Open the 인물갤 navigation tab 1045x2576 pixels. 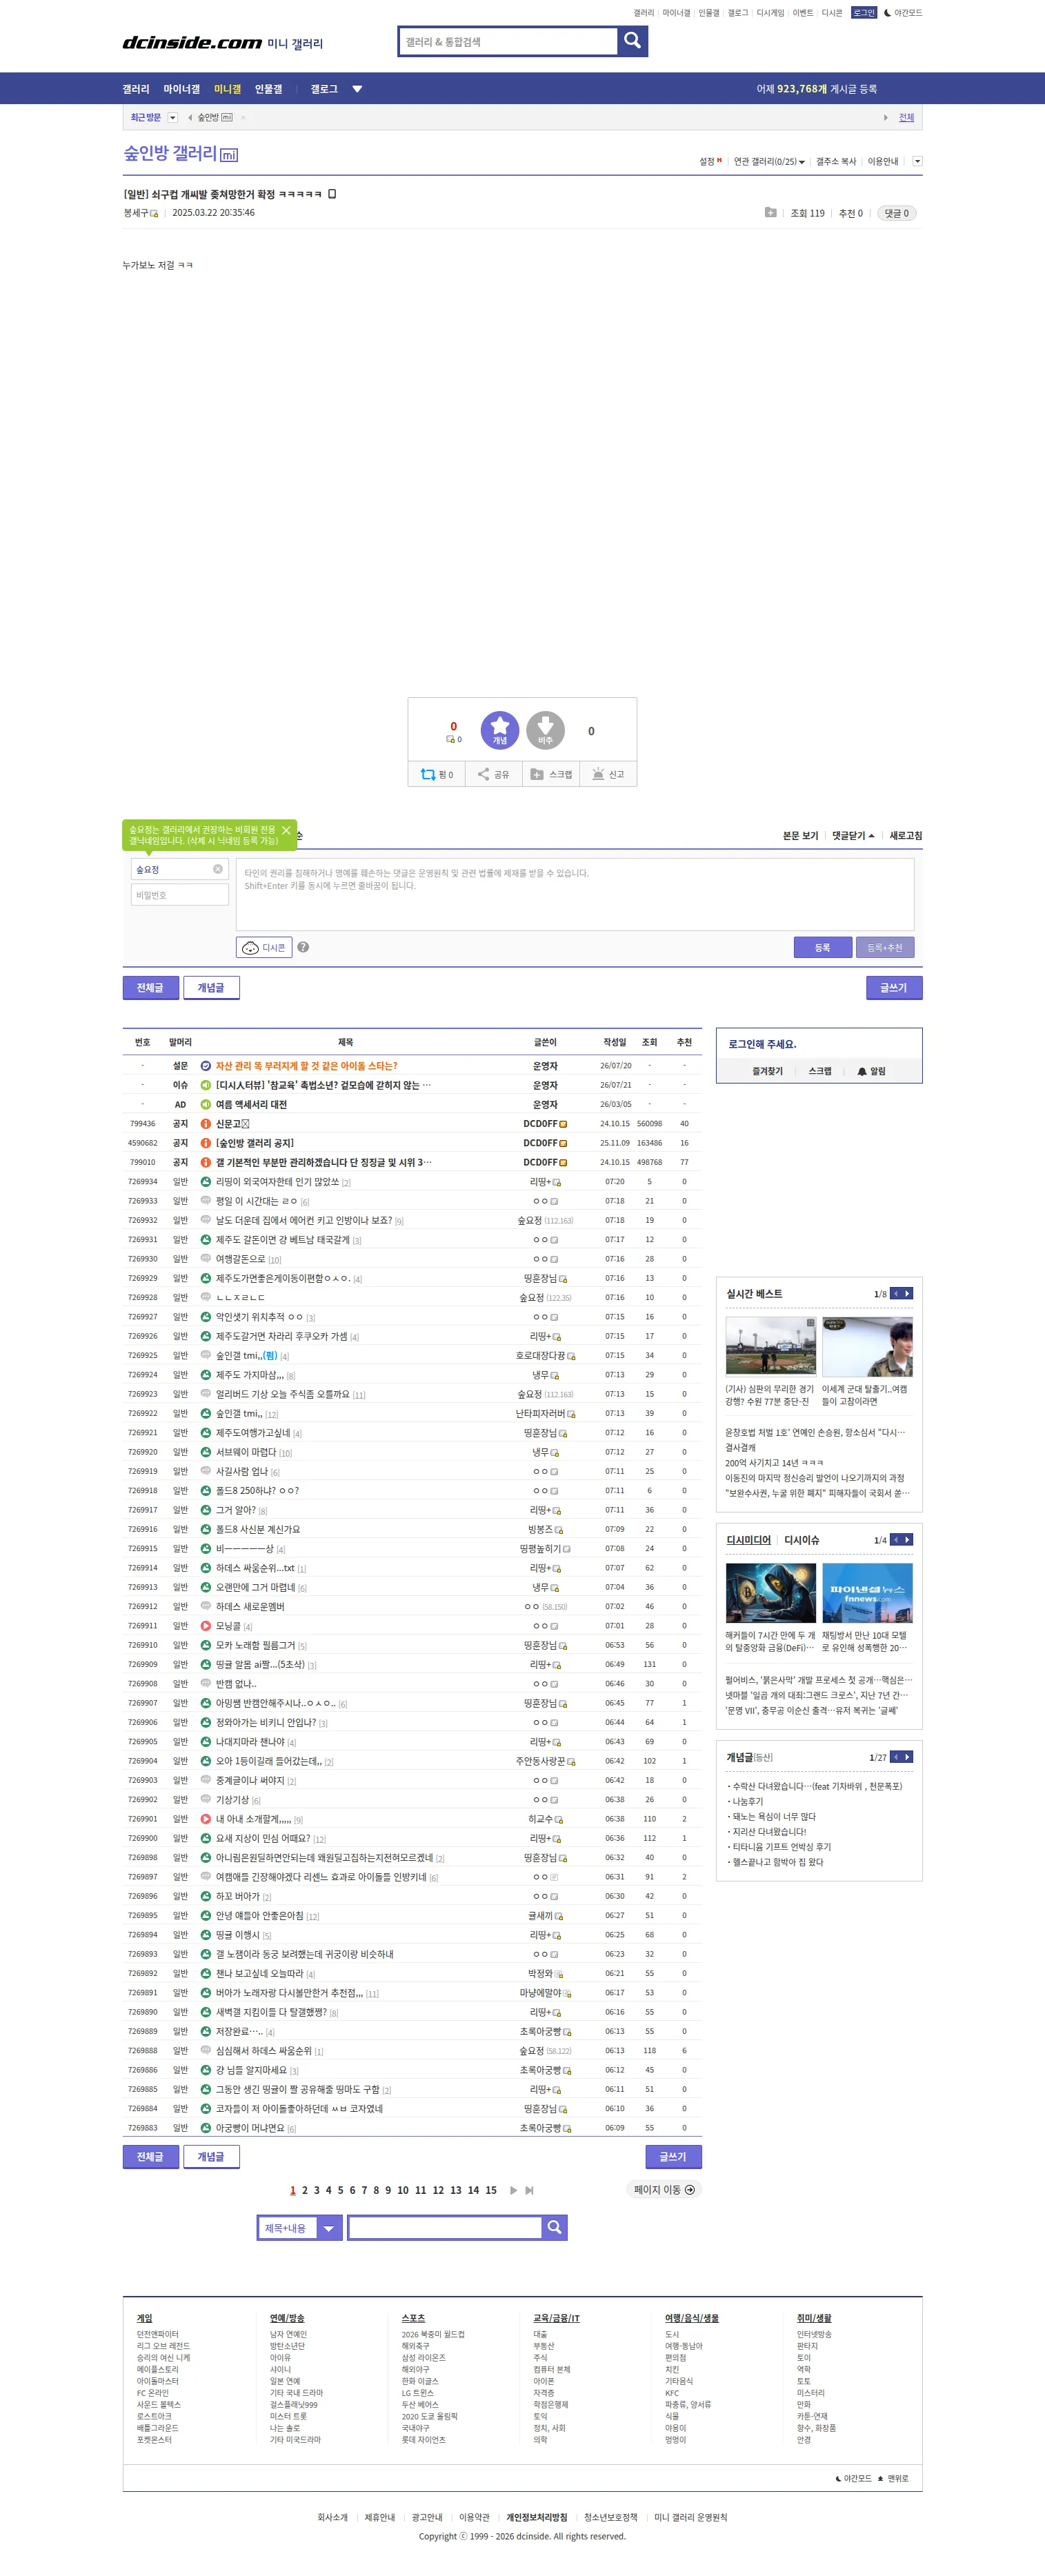tap(268, 89)
